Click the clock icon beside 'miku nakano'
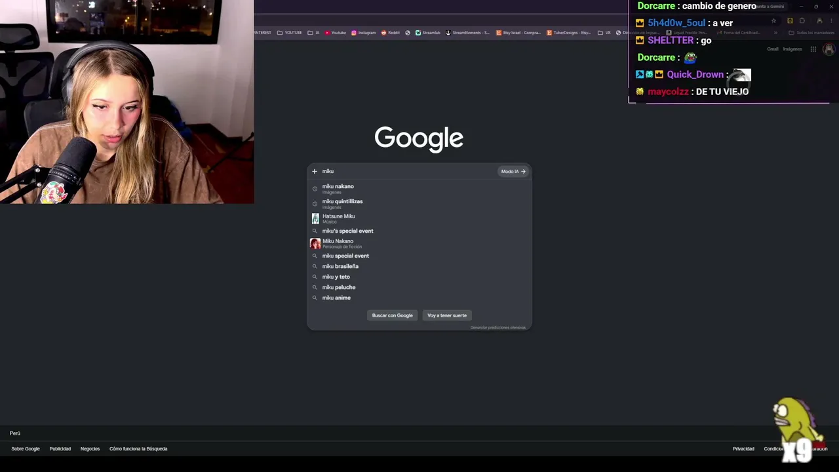 coord(315,189)
